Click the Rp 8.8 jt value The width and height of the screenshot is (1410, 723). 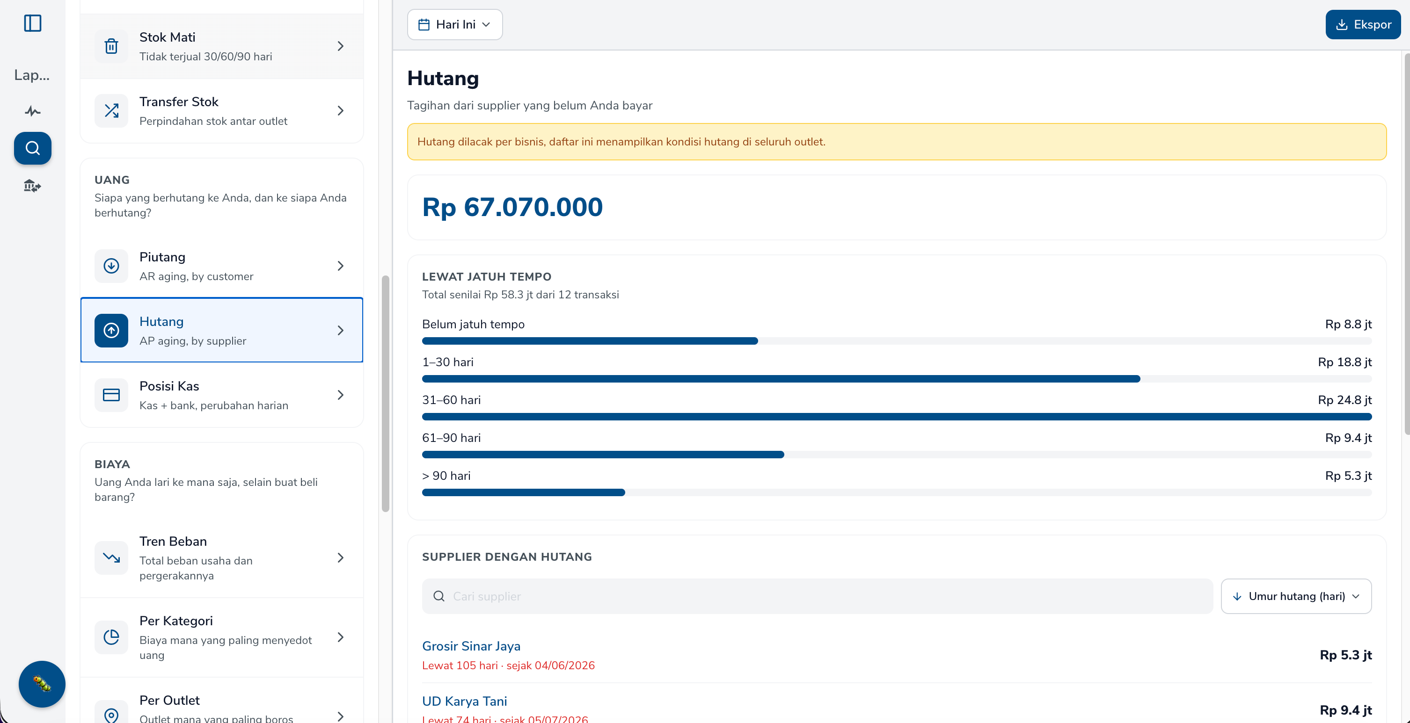tap(1348, 325)
